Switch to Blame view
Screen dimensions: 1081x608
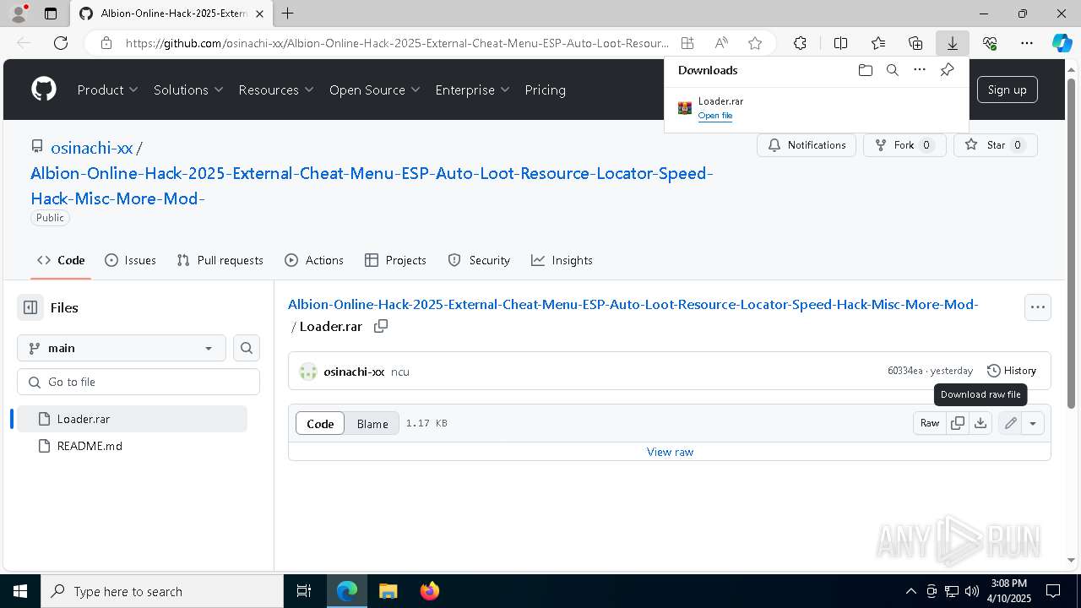[372, 424]
